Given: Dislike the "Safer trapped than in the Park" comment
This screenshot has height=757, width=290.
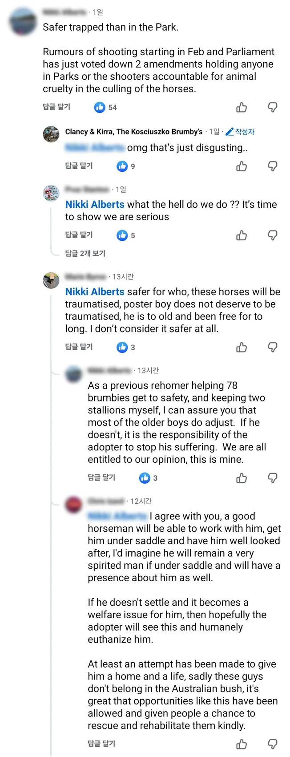Looking at the screenshot, I should coord(272,107).
